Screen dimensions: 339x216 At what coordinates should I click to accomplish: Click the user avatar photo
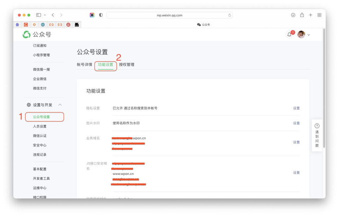tap(301, 34)
